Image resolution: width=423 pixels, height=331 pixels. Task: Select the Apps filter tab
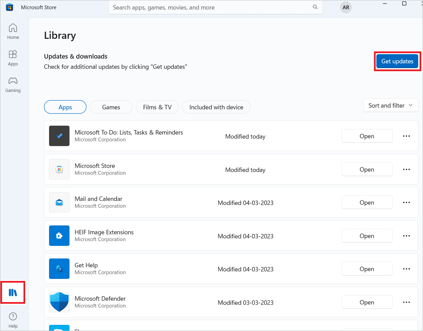click(x=65, y=107)
